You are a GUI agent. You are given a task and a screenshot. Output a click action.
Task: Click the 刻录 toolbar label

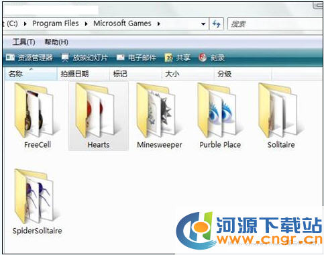[217, 58]
